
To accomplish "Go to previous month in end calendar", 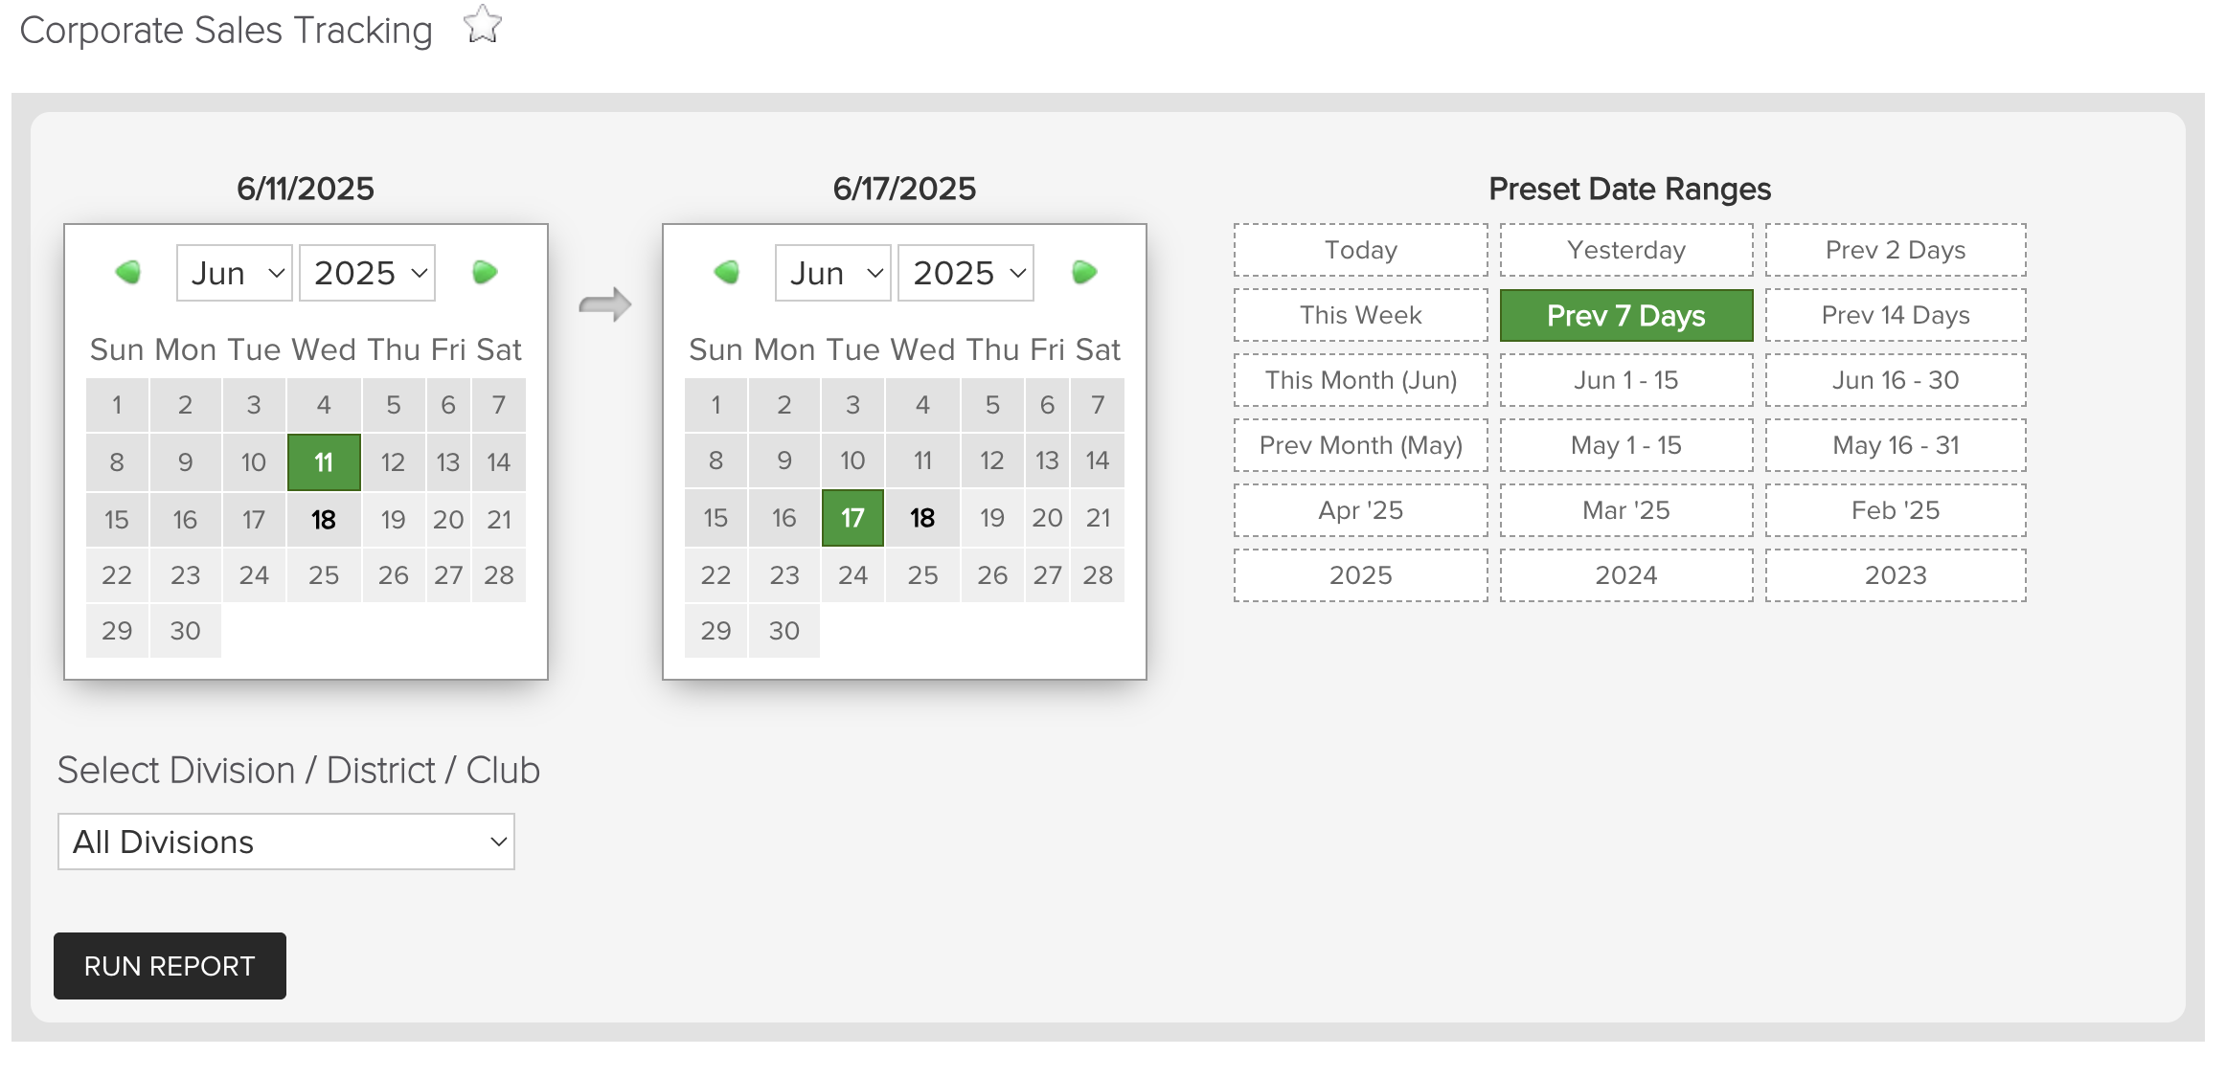I will point(726,273).
